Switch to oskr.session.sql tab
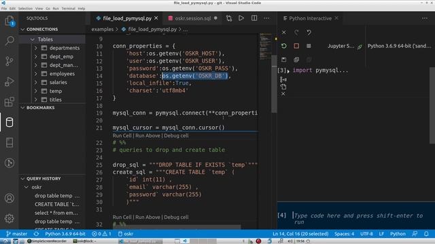The width and height of the screenshot is (435, 244). tap(193, 18)
